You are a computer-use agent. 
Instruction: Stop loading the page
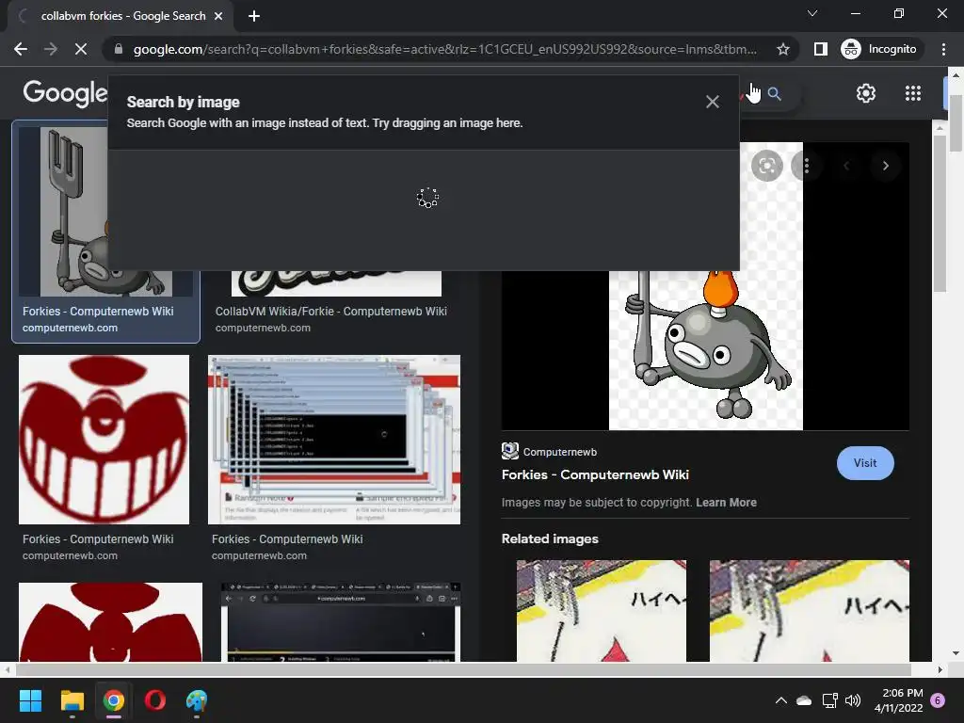coord(81,49)
